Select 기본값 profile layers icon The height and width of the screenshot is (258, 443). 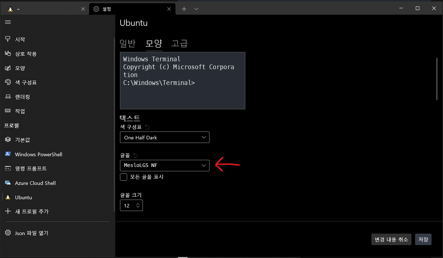8,140
